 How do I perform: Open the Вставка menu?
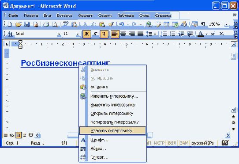[x=64, y=15]
